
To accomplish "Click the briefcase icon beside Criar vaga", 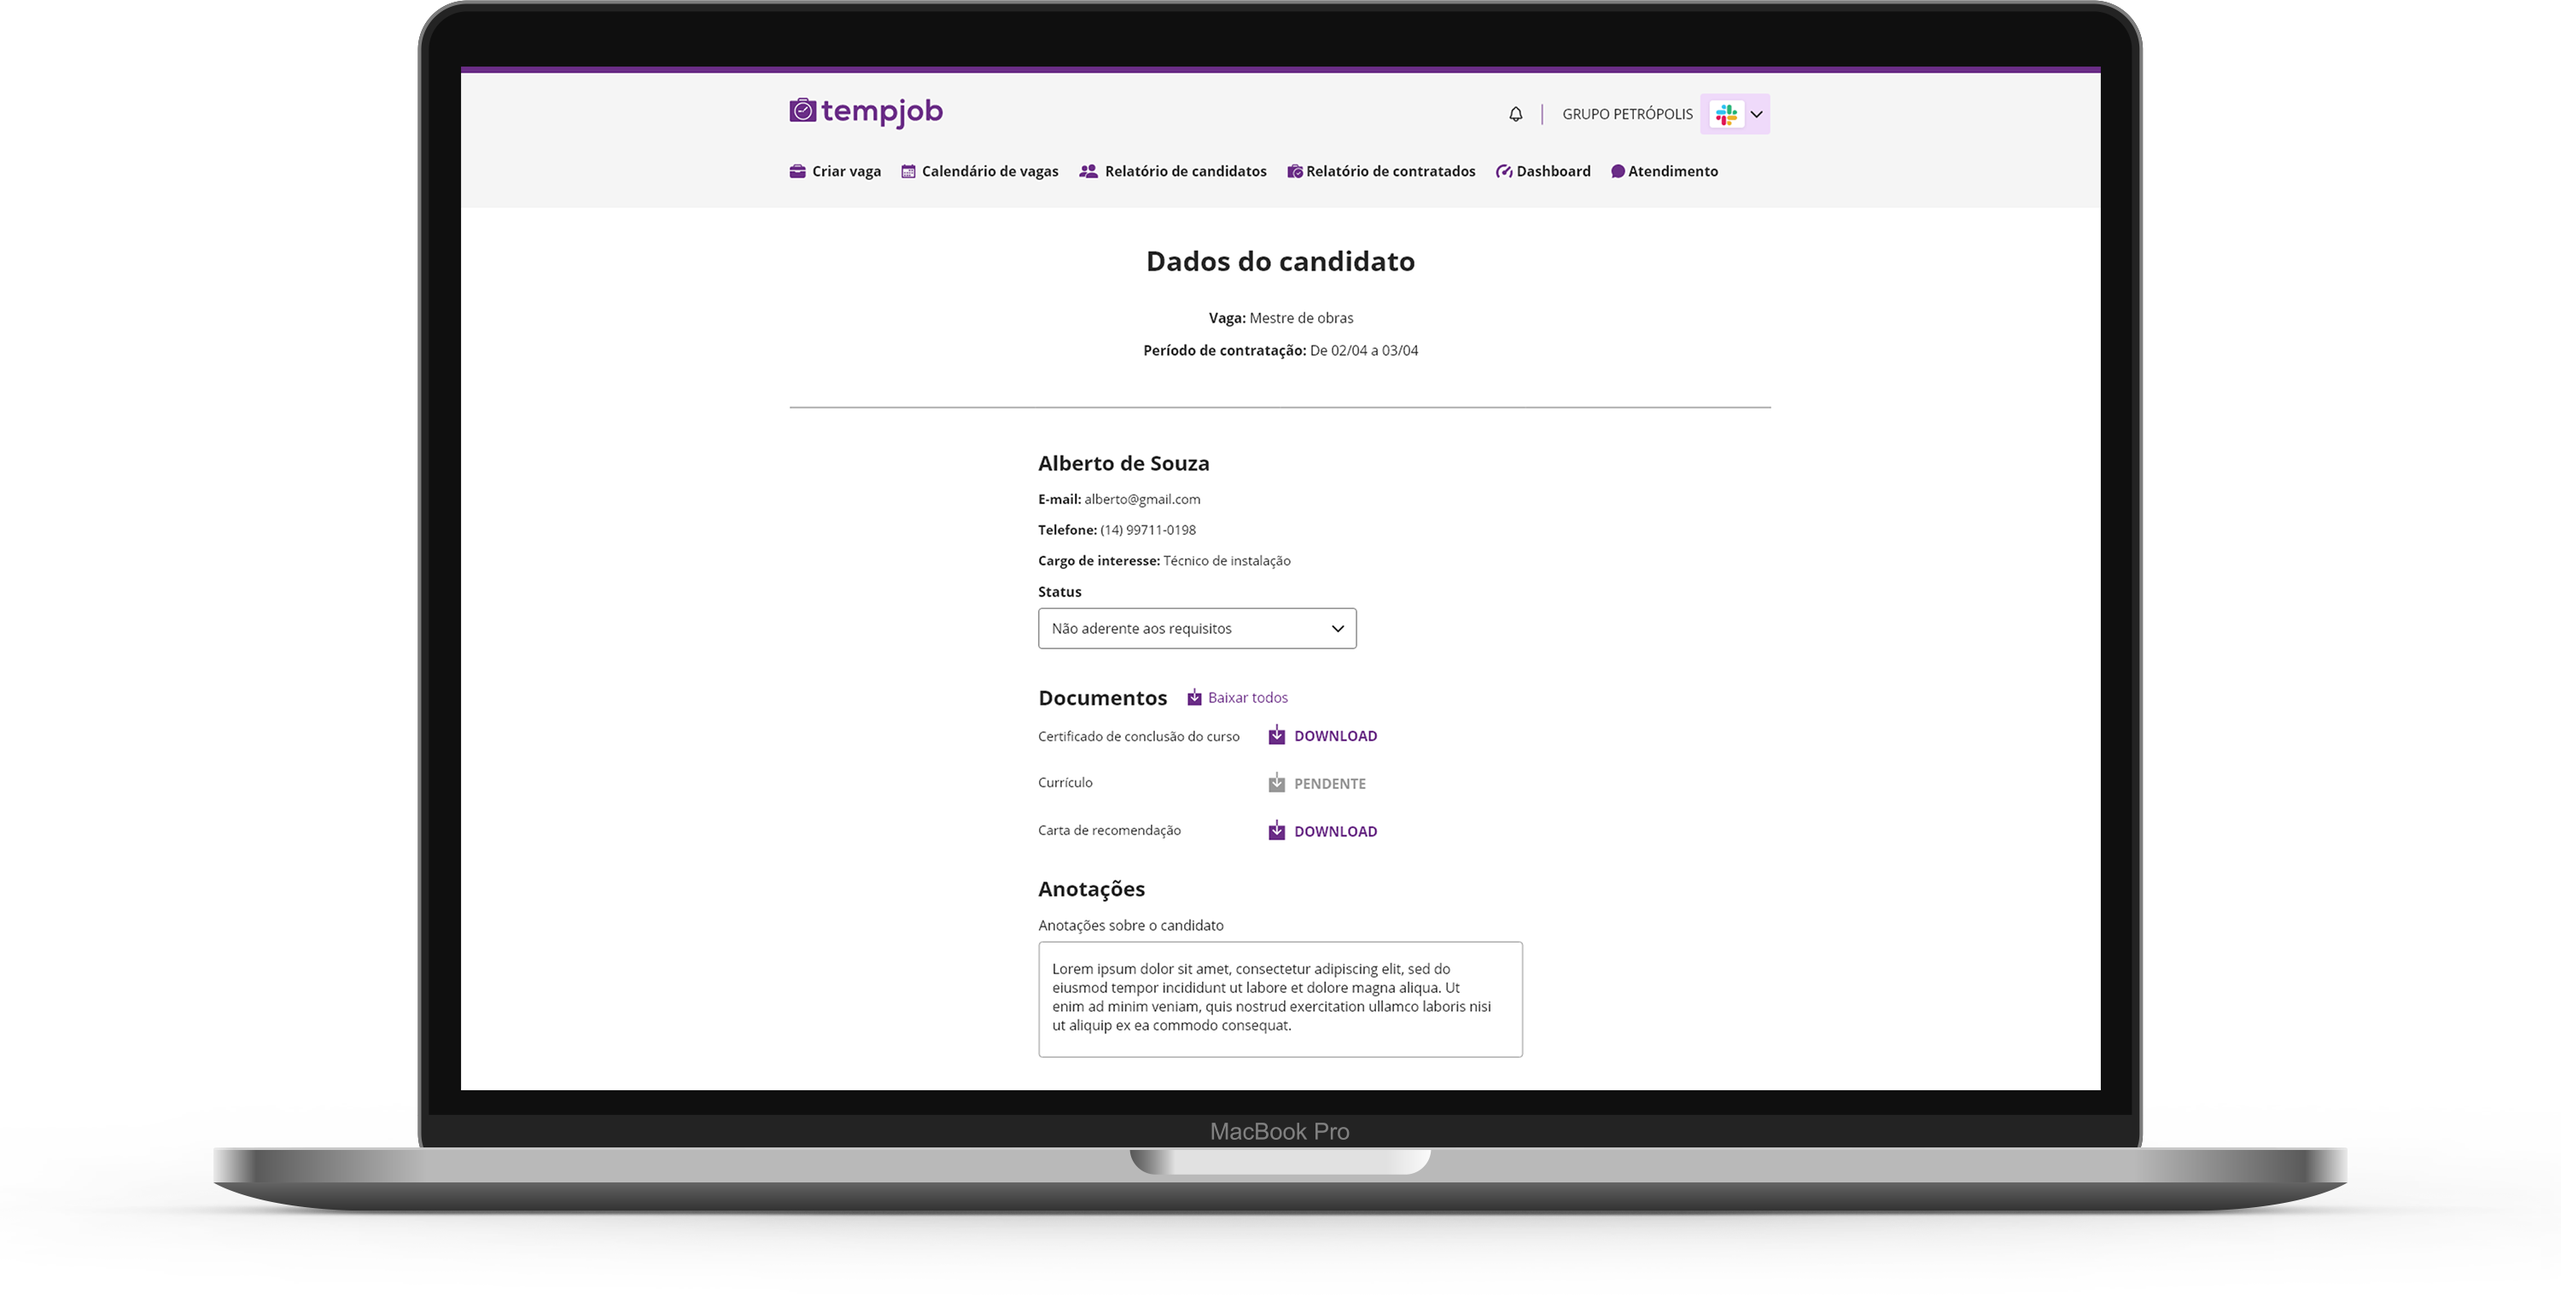I will pos(797,171).
